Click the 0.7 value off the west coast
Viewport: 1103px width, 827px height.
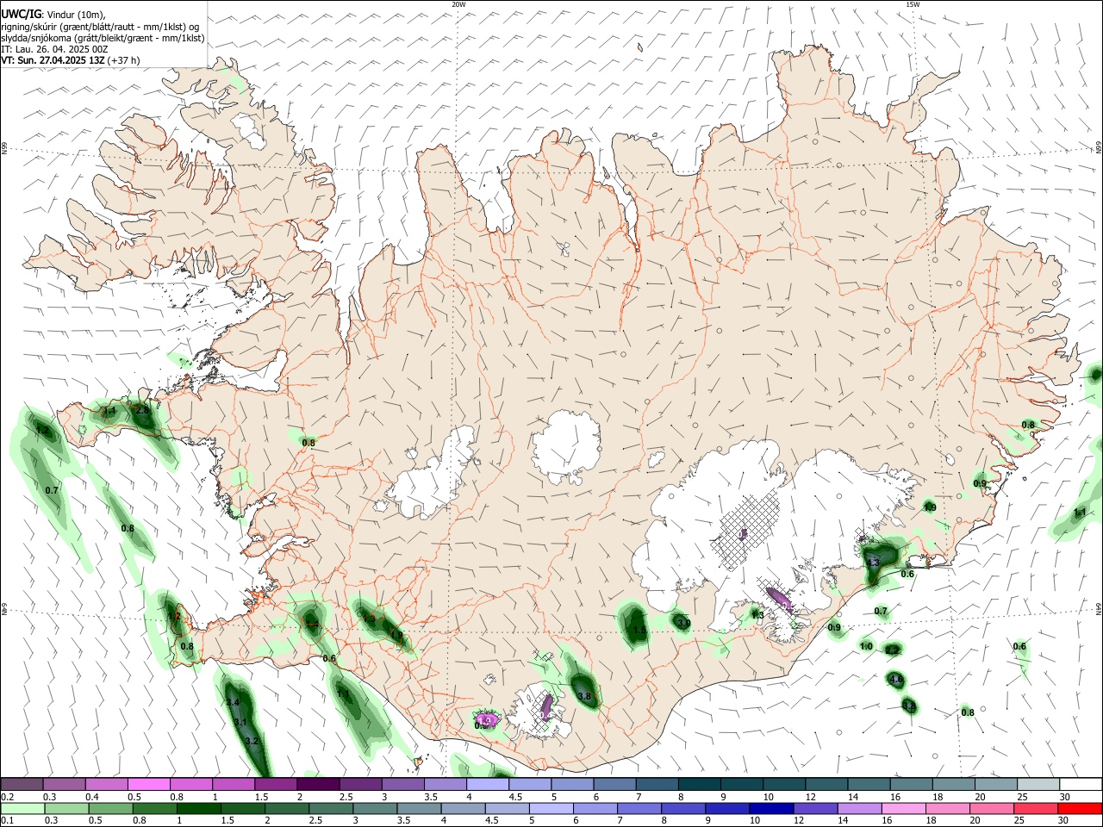[x=52, y=490]
